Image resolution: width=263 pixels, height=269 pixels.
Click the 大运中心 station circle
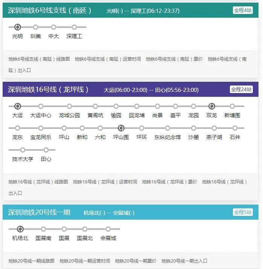click(x=41, y=106)
